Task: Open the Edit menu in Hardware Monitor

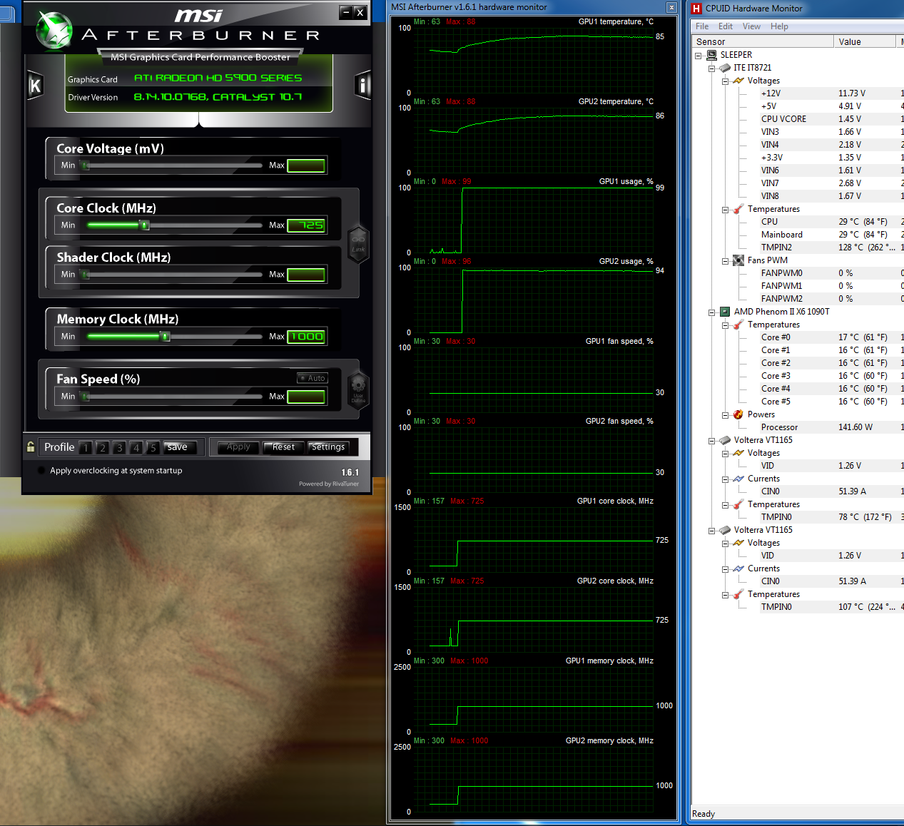Action: pyautogui.click(x=726, y=26)
